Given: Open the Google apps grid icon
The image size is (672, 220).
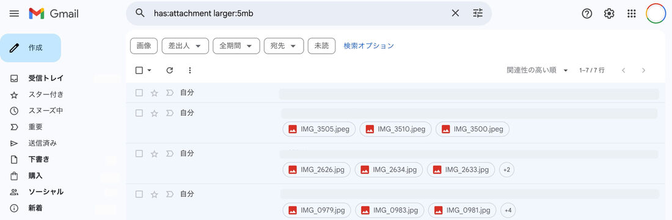Looking at the screenshot, I should coord(631,13).
